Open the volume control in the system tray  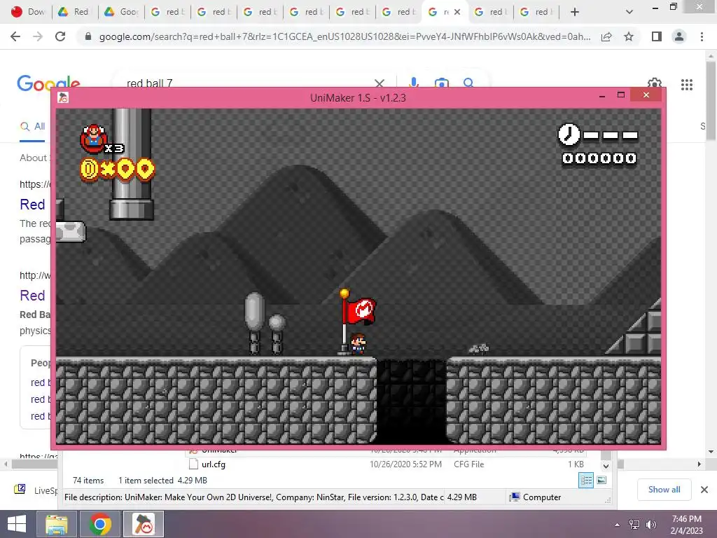[x=650, y=524]
